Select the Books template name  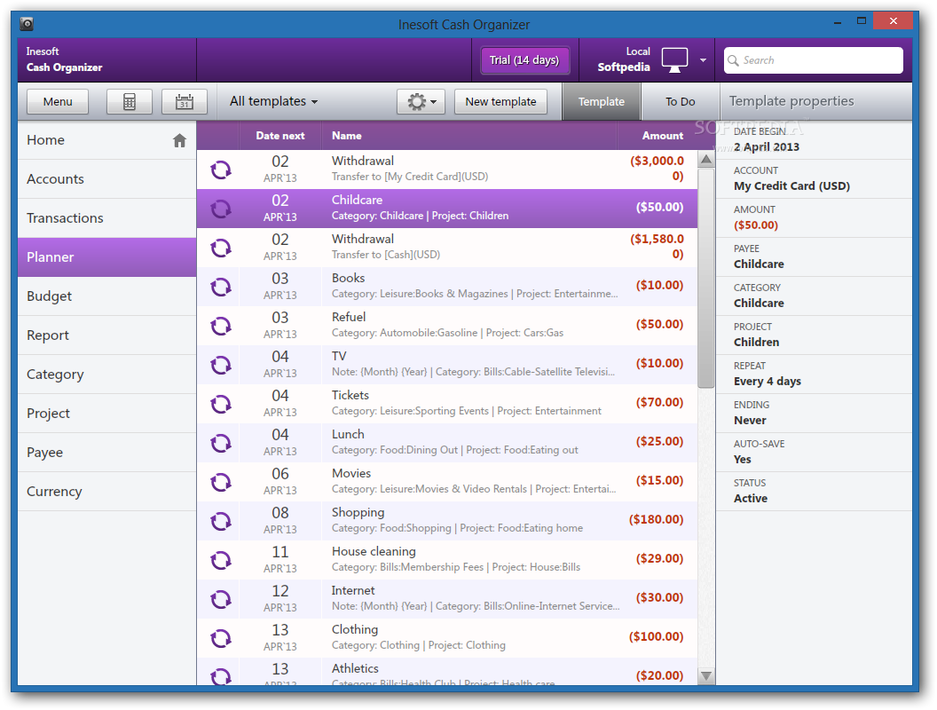pos(349,278)
